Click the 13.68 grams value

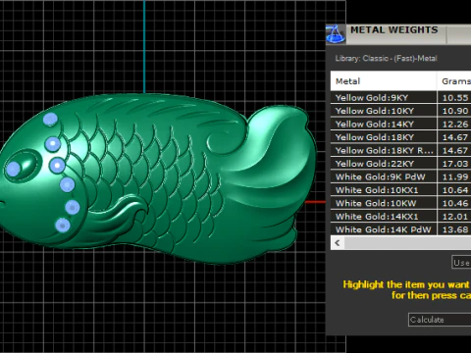click(455, 229)
